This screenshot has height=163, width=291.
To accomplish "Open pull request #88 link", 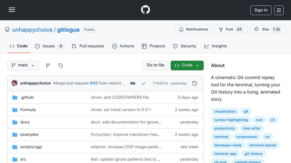I will pyautogui.click(x=94, y=83).
